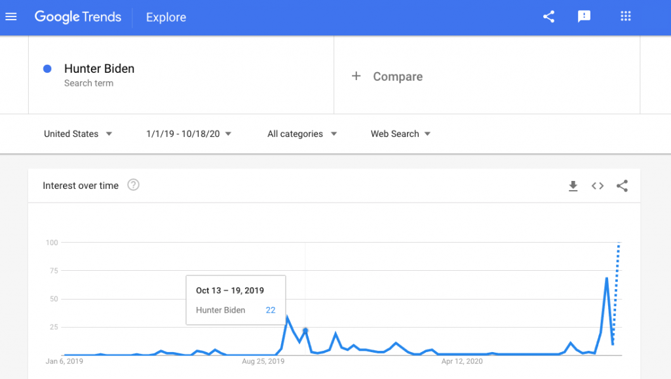
Task: Share the Interest over time chart
Action: click(x=622, y=186)
